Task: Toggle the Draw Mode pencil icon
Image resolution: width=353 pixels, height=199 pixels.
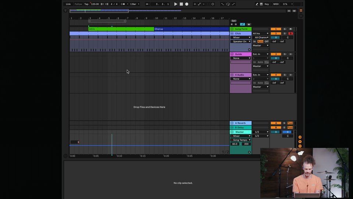Action: coord(257,4)
